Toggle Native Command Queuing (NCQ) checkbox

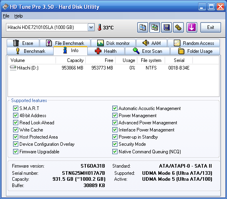(x=115, y=152)
